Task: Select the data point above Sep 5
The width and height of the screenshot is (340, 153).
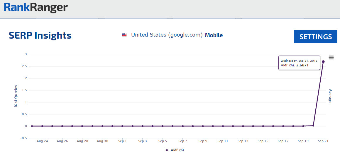Action: pos(163,126)
